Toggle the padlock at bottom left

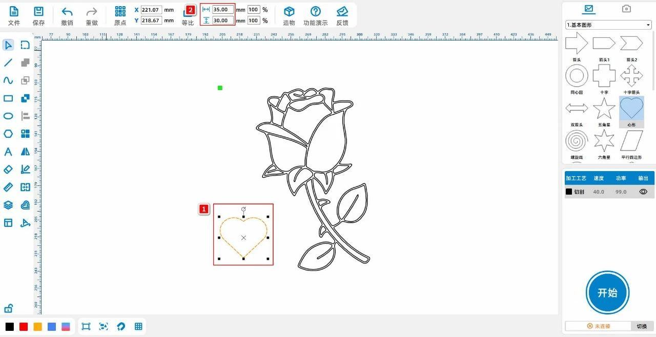(8, 308)
